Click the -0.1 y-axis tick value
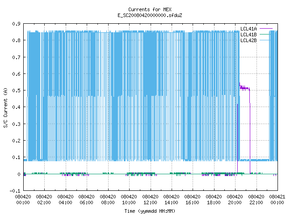Image resolution: width=286 pixels, height=215 pixels. coord(15,191)
